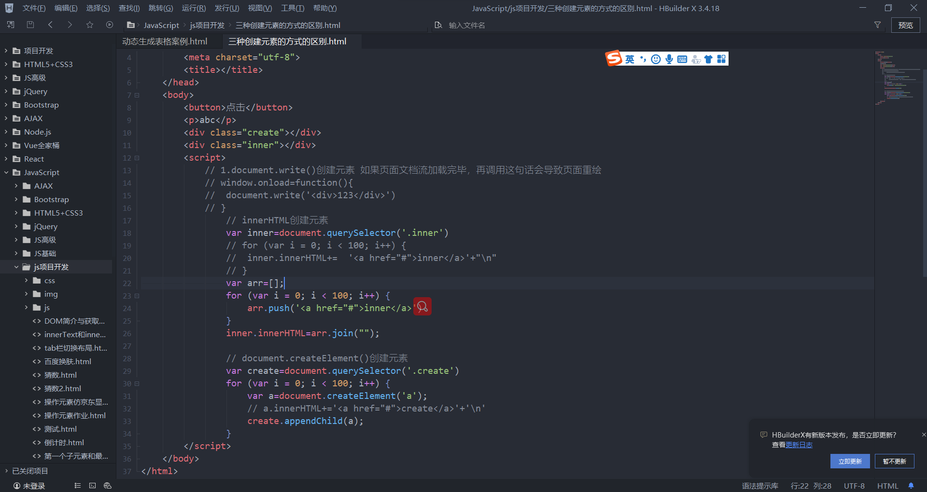Save the current file
The height and width of the screenshot is (492, 927).
[x=30, y=25]
